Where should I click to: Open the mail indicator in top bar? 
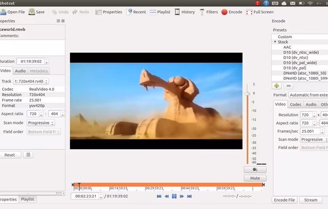tap(292, 3)
